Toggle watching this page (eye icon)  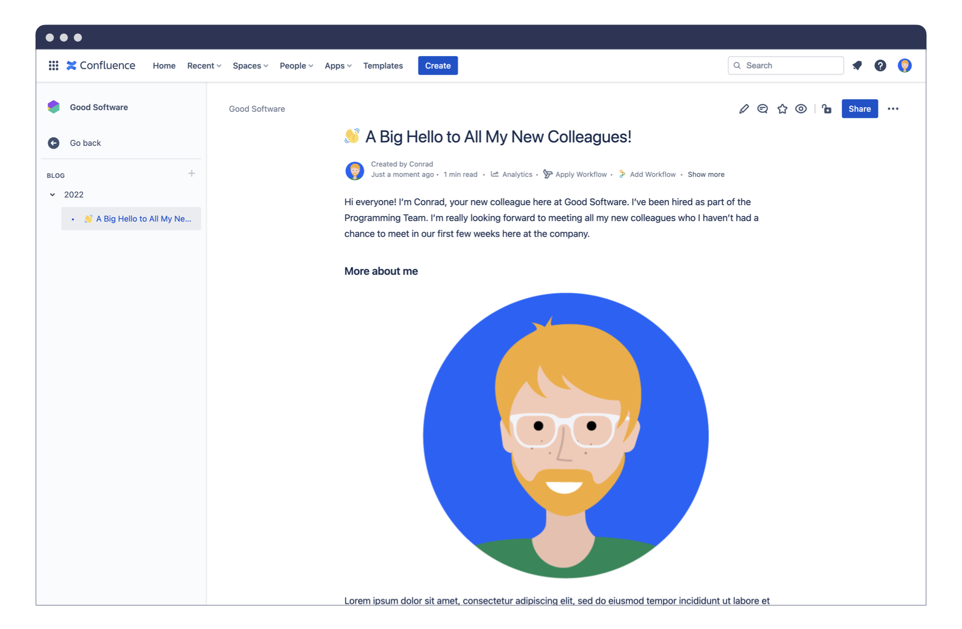801,109
